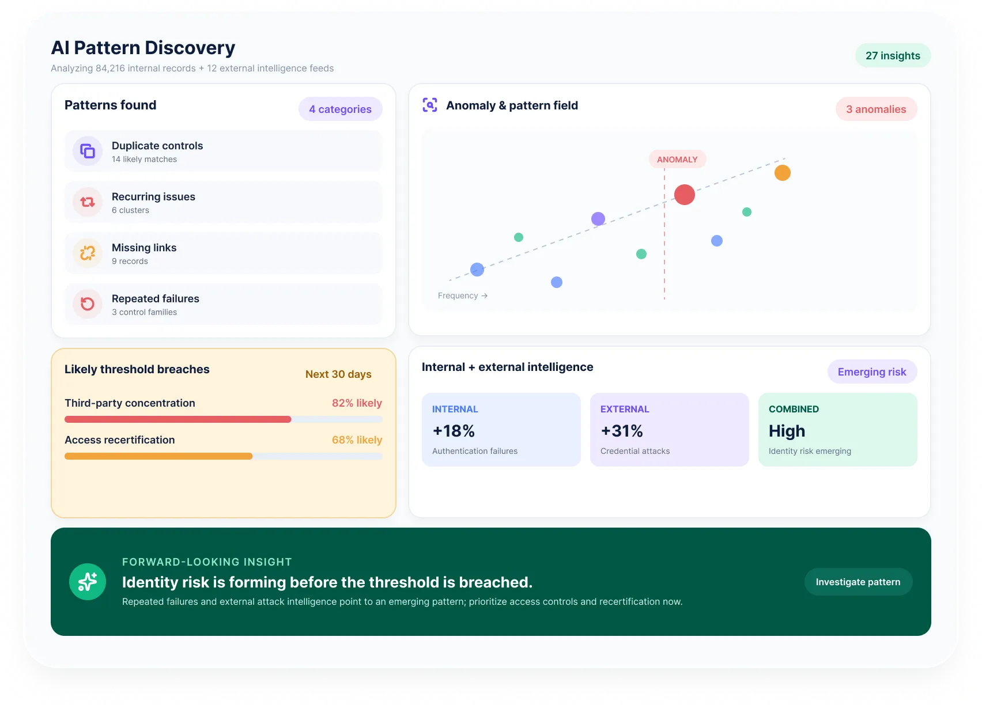Open the Duplicate controls row
Viewport: 982px width, 705px height.
point(224,151)
